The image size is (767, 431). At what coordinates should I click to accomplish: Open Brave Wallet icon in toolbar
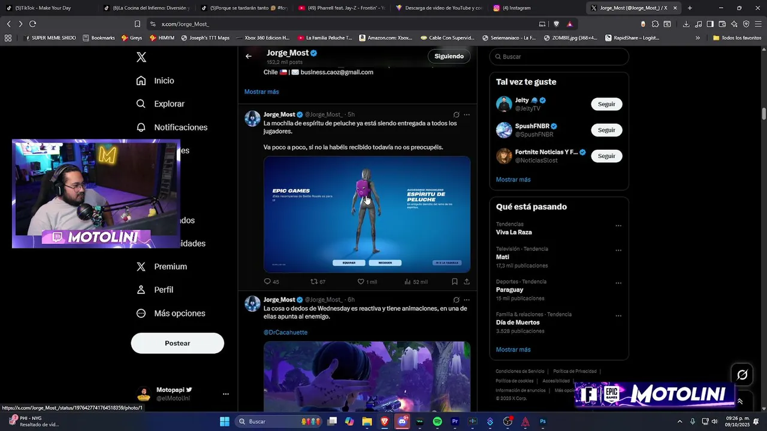[722, 24]
